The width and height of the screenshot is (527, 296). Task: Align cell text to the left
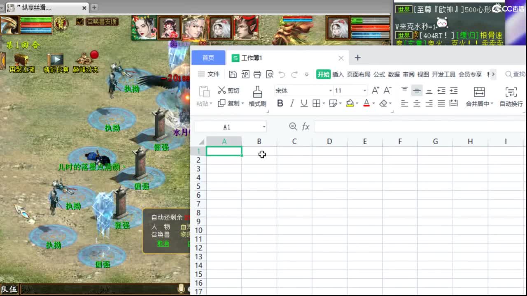(x=405, y=104)
